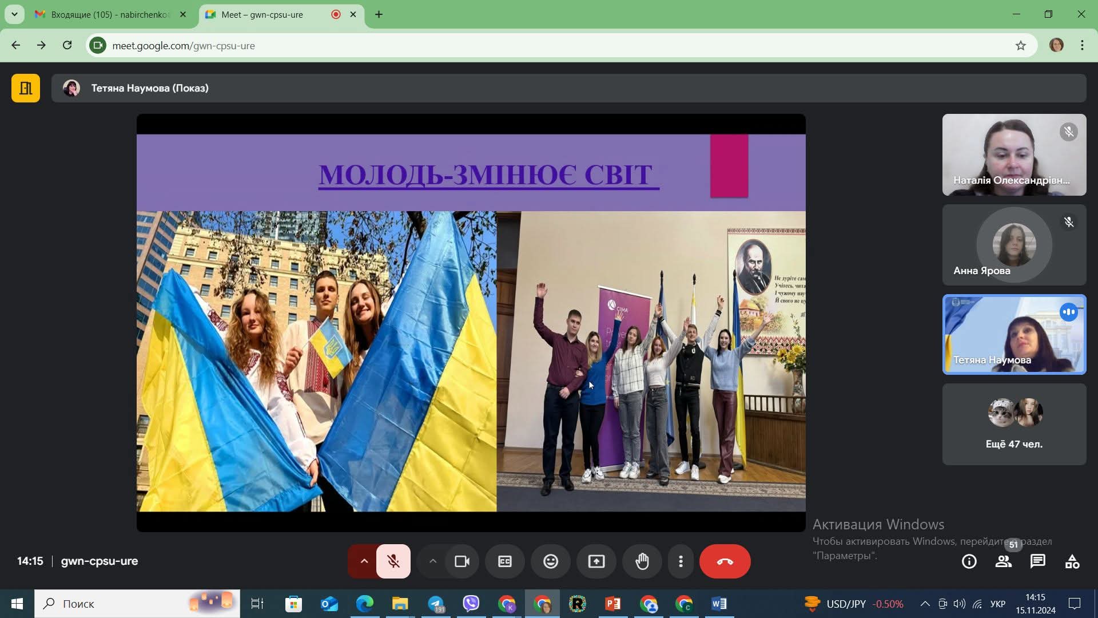This screenshot has width=1098, height=618.
Task: Turn on closed captions
Action: click(505, 561)
